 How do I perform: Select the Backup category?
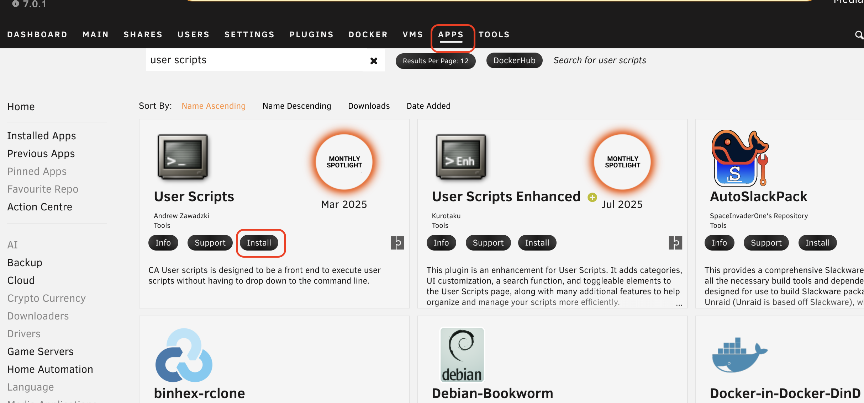pyautogui.click(x=25, y=263)
